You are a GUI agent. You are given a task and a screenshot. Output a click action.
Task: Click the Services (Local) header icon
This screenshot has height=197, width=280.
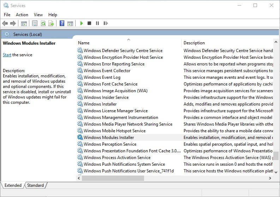click(x=7, y=34)
